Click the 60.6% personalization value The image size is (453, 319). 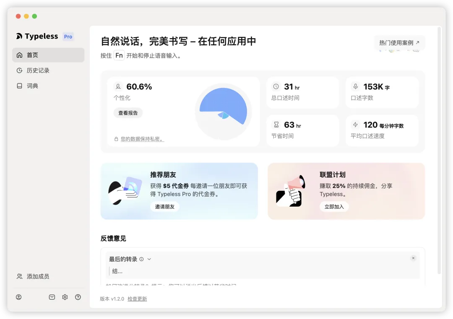point(139,87)
